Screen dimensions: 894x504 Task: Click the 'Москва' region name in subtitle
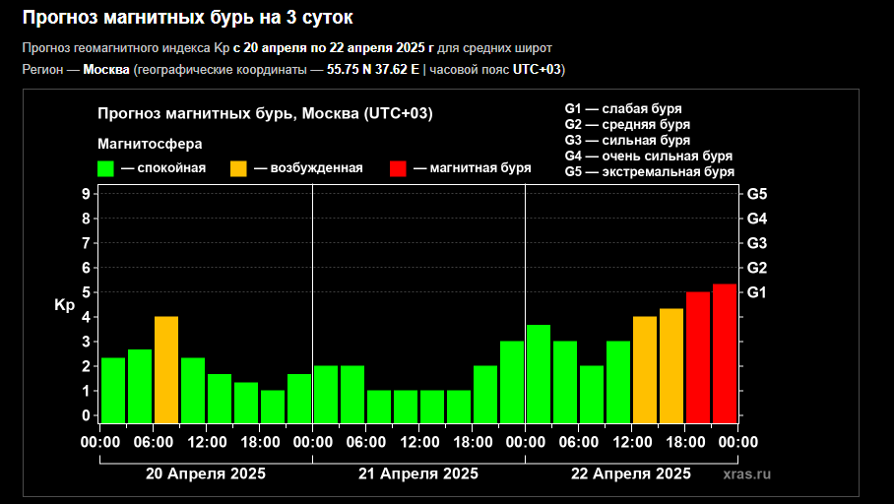pyautogui.click(x=106, y=69)
